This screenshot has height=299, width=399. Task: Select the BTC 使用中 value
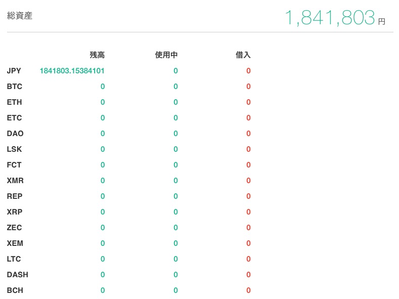tap(175, 87)
